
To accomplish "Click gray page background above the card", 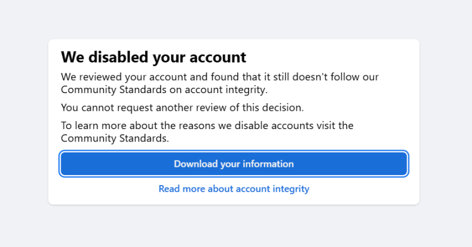I will click(234, 19).
